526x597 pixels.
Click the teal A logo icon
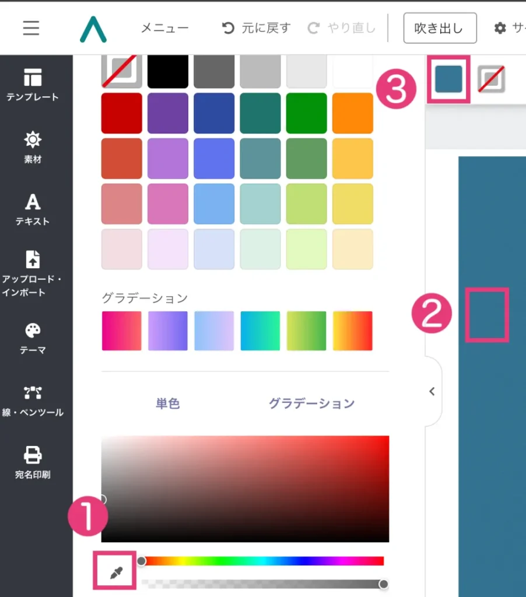93,29
